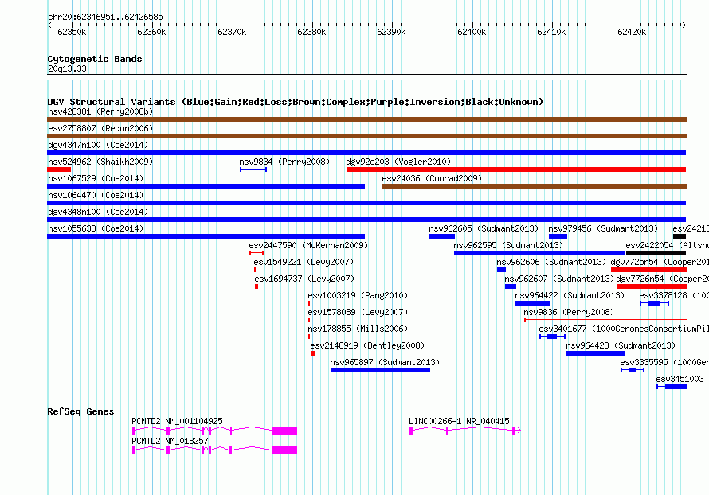Screen dimensions: 709x495
Task: Click nsv962607 (Sudmant2013) blue bar
Action: coord(511,286)
